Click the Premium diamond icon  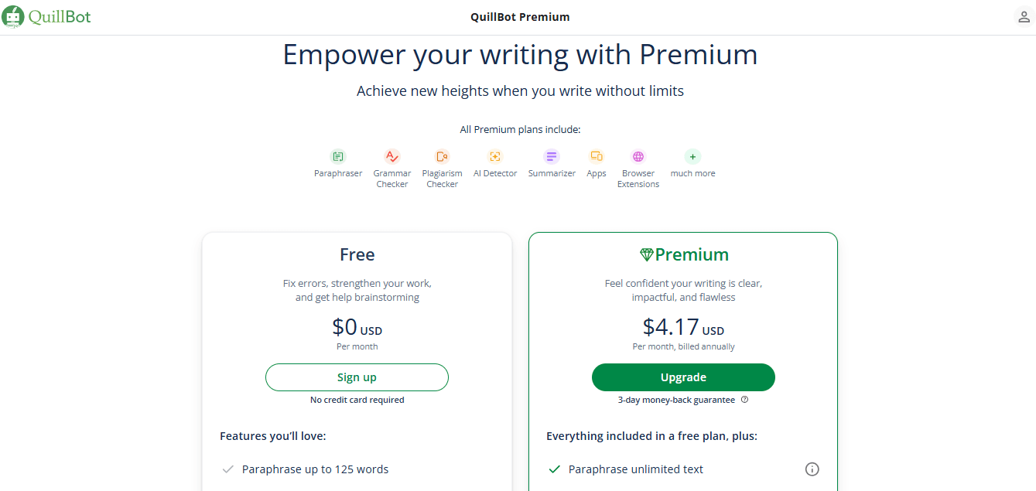(x=646, y=254)
